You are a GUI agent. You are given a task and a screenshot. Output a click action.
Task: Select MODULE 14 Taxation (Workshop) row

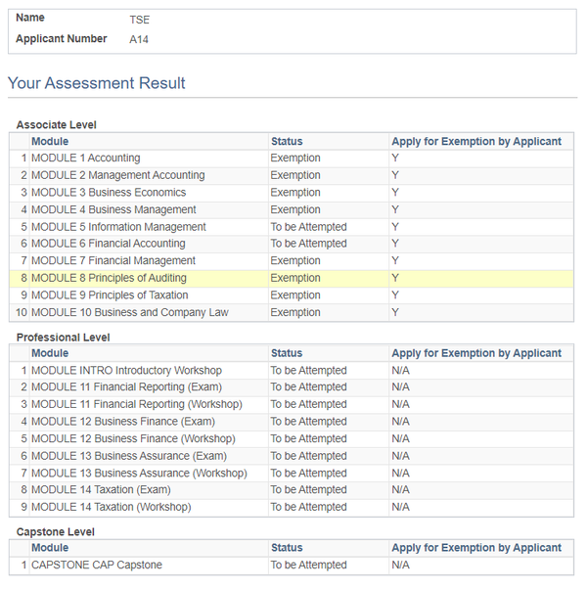tap(111, 507)
